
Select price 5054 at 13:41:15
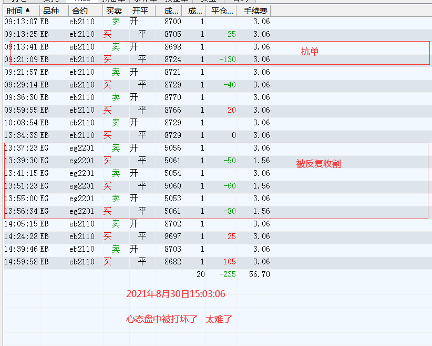173,173
